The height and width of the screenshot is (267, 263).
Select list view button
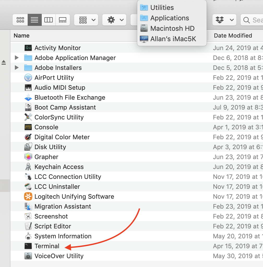35,20
